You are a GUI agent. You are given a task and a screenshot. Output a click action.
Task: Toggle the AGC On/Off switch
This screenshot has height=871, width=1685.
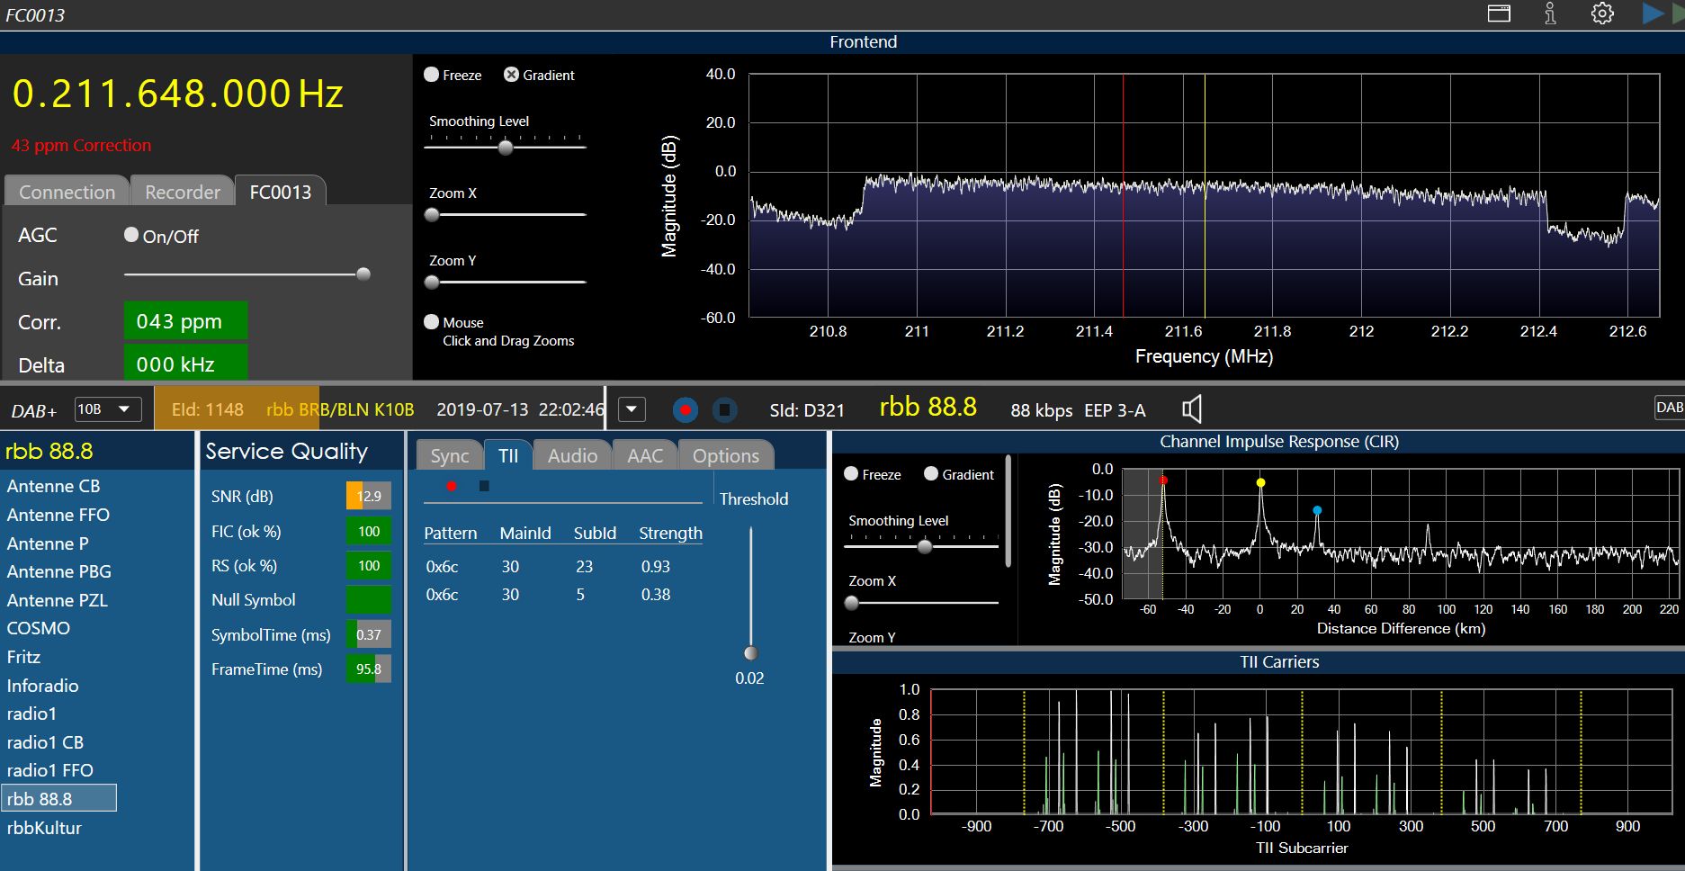pos(131,235)
